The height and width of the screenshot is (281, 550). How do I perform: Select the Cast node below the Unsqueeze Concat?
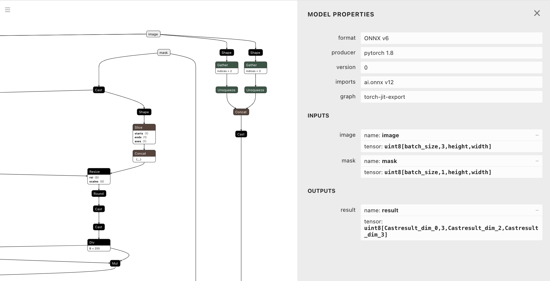coord(241,134)
